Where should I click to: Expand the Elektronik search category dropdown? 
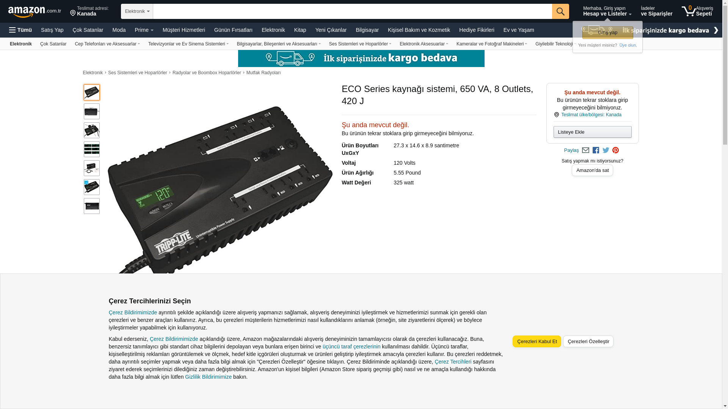coord(137,11)
